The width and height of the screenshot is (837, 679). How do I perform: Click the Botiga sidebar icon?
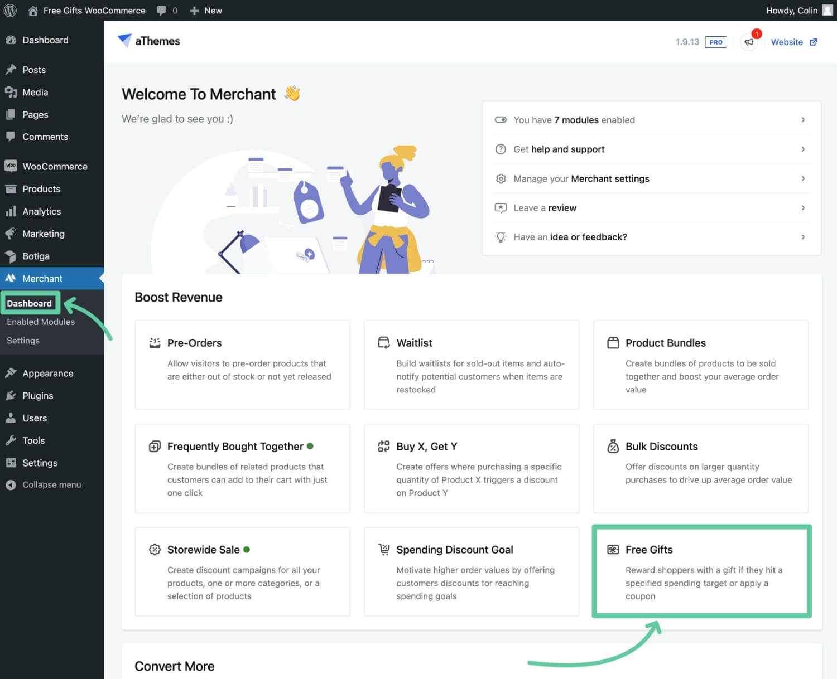(11, 256)
